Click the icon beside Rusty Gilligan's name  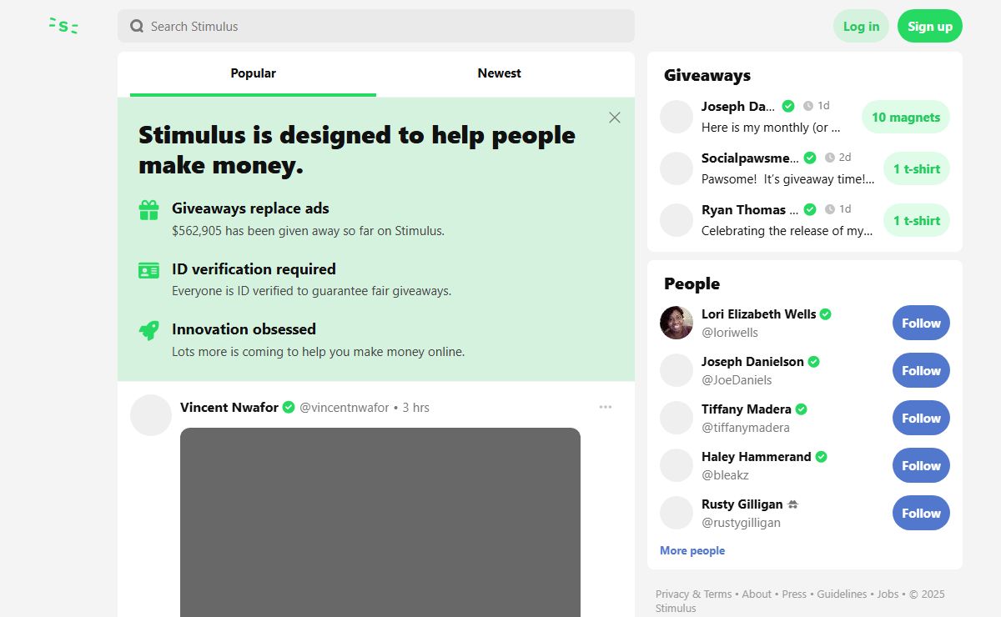(793, 504)
